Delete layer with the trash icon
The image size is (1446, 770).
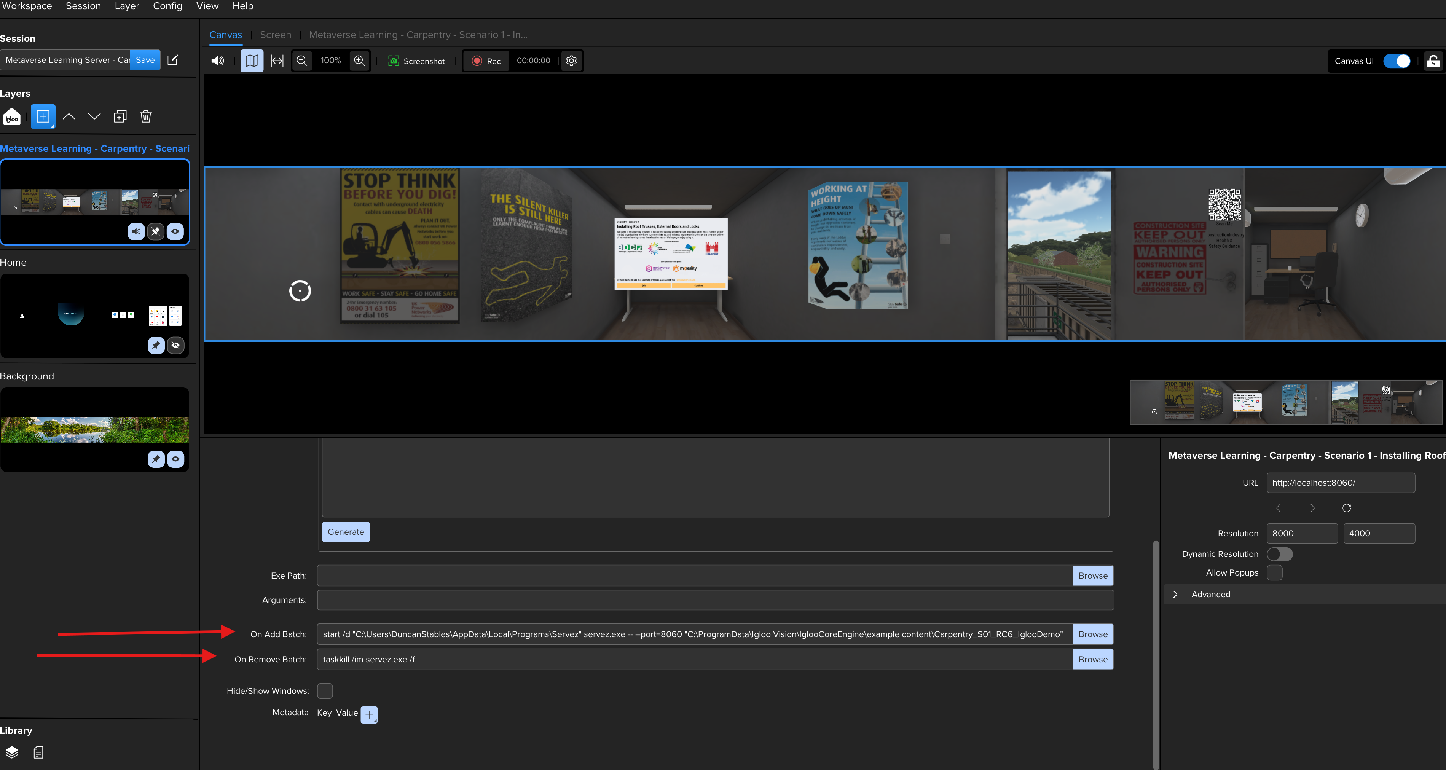tap(146, 117)
